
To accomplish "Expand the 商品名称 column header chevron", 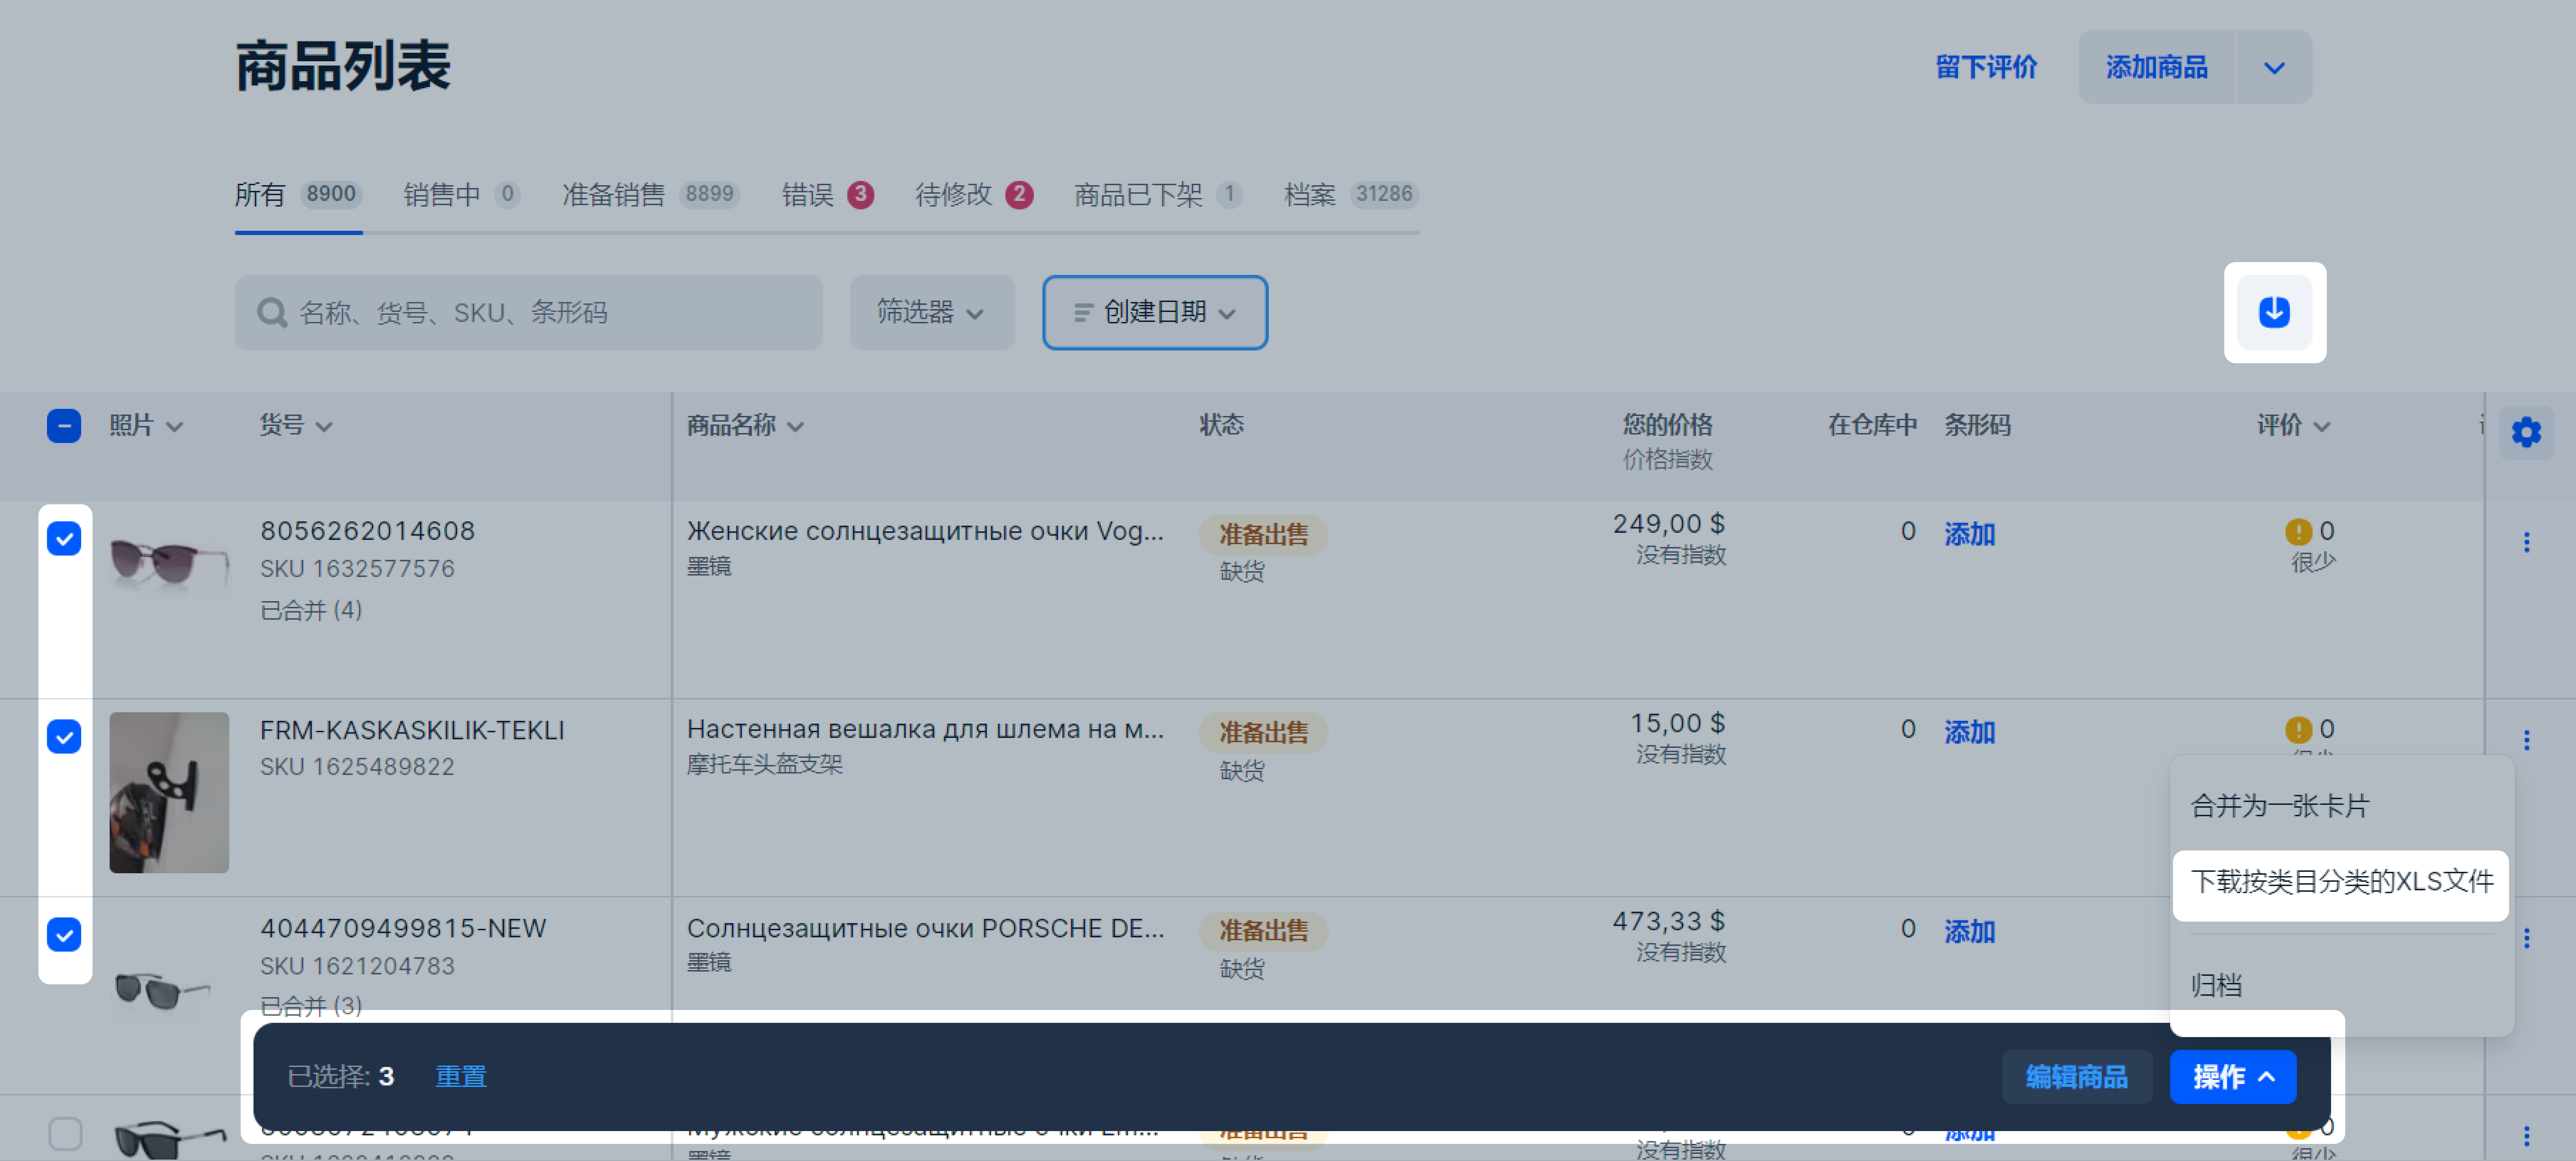I will click(796, 427).
